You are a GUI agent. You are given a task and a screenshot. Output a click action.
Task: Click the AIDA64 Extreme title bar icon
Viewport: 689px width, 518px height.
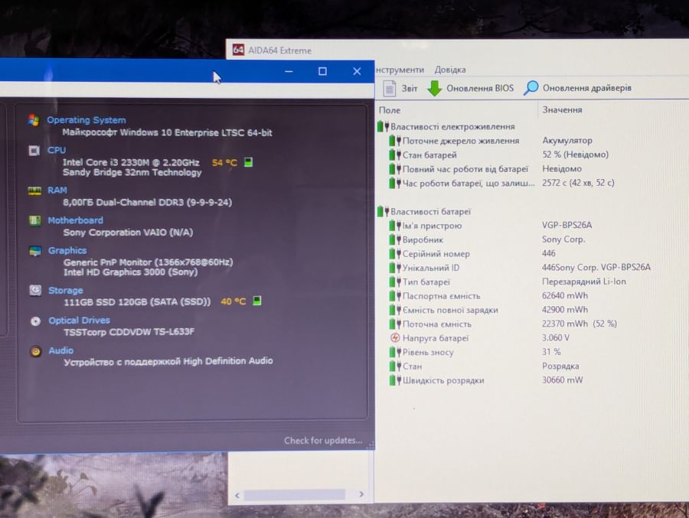click(238, 50)
